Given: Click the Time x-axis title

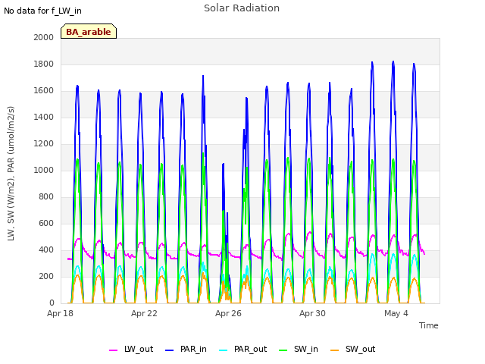Looking at the screenshot, I should [429, 325].
